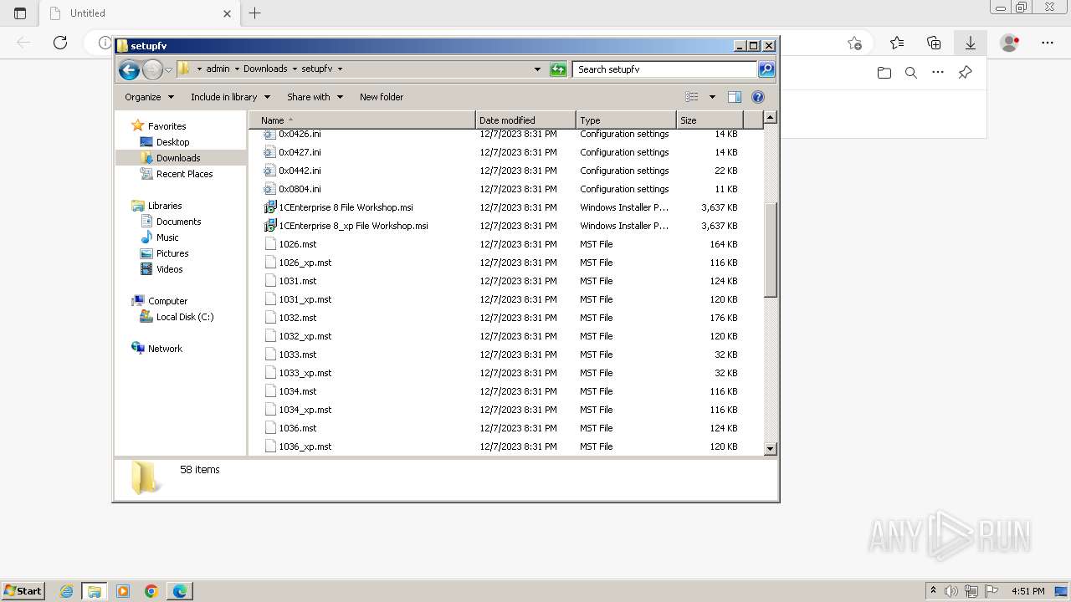Open the Pictures library
The image size is (1071, 602).
click(172, 253)
